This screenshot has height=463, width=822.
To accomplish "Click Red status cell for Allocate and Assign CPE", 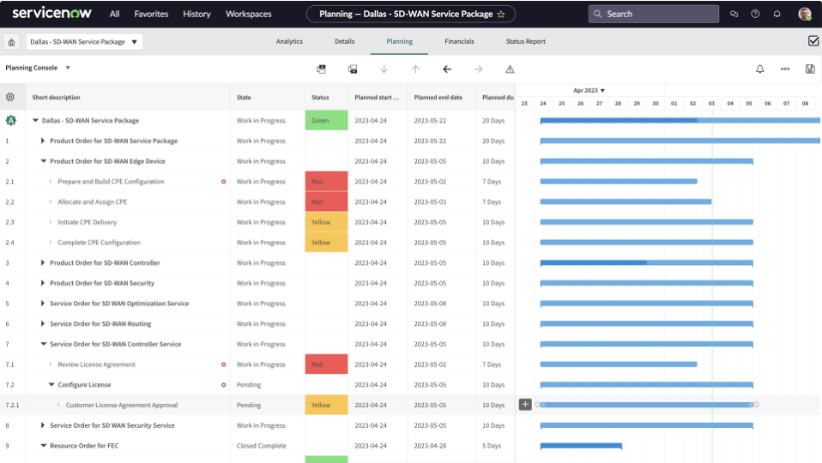I will click(x=326, y=201).
